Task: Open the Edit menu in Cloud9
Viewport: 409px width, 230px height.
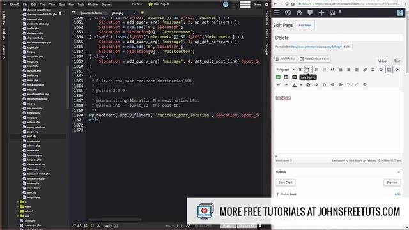Action: [x=34, y=4]
